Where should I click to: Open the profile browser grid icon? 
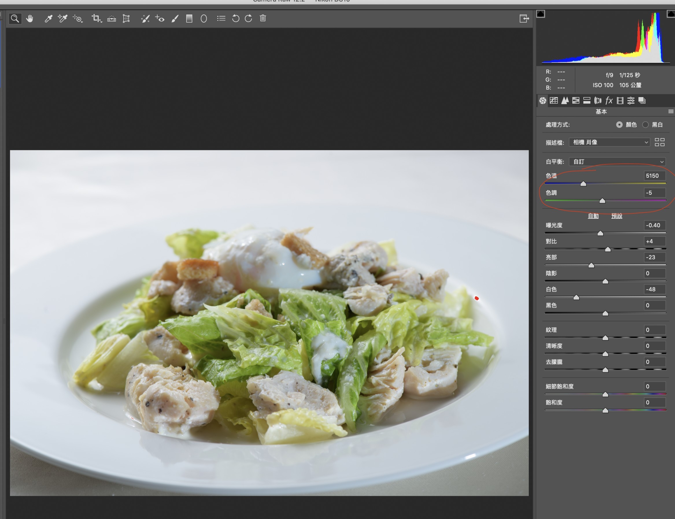[660, 142]
